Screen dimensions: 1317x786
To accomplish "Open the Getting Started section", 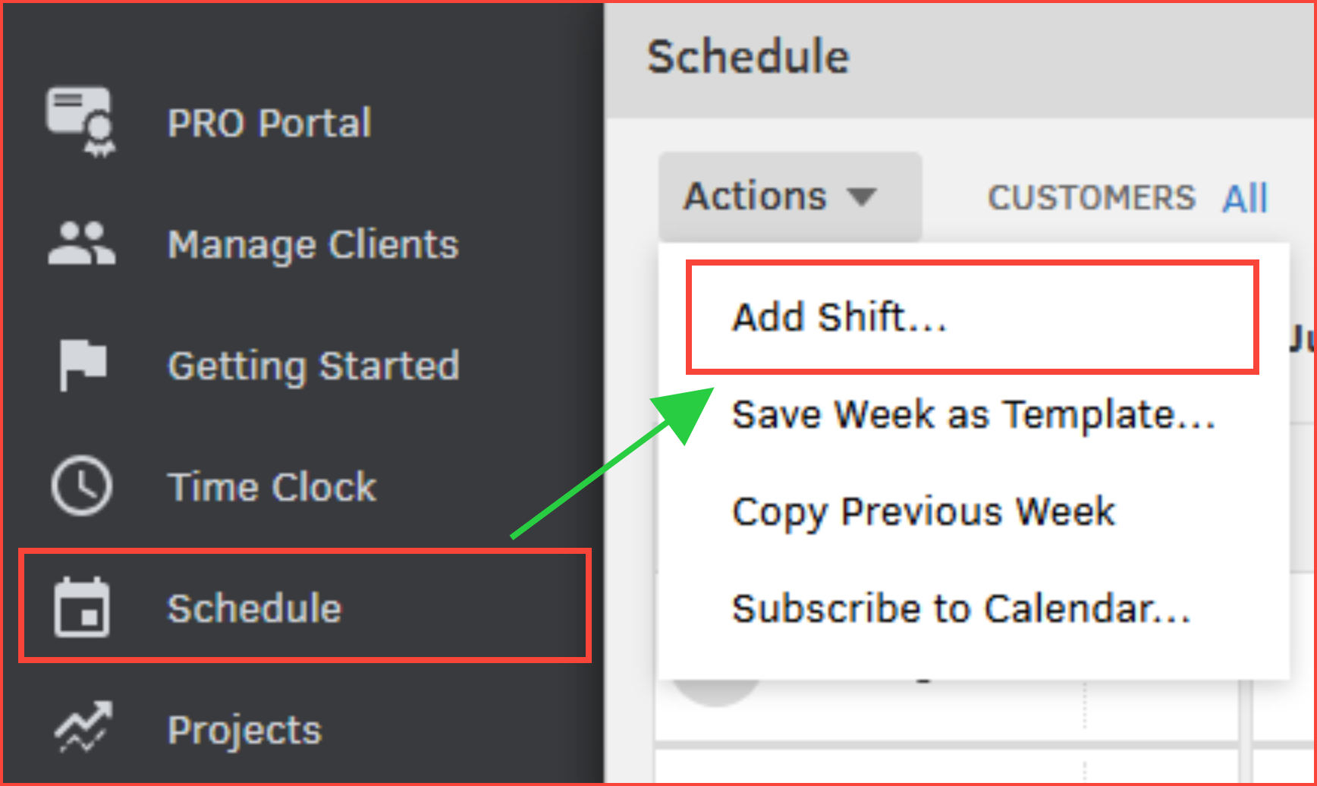I will [313, 366].
